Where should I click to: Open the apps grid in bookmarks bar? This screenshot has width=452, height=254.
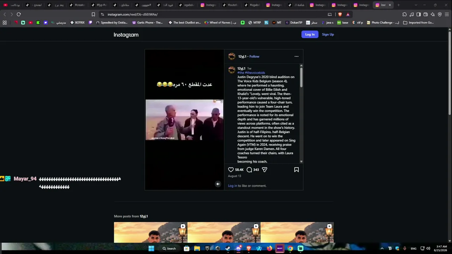tap(5, 23)
